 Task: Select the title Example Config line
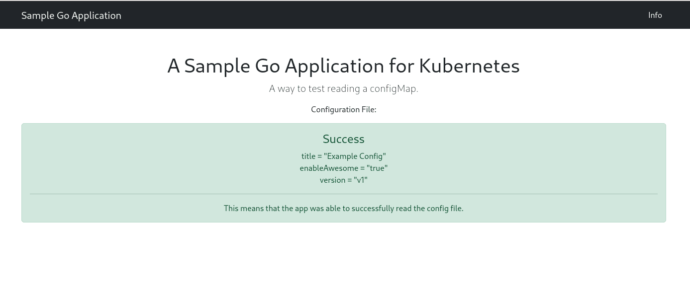[343, 156]
